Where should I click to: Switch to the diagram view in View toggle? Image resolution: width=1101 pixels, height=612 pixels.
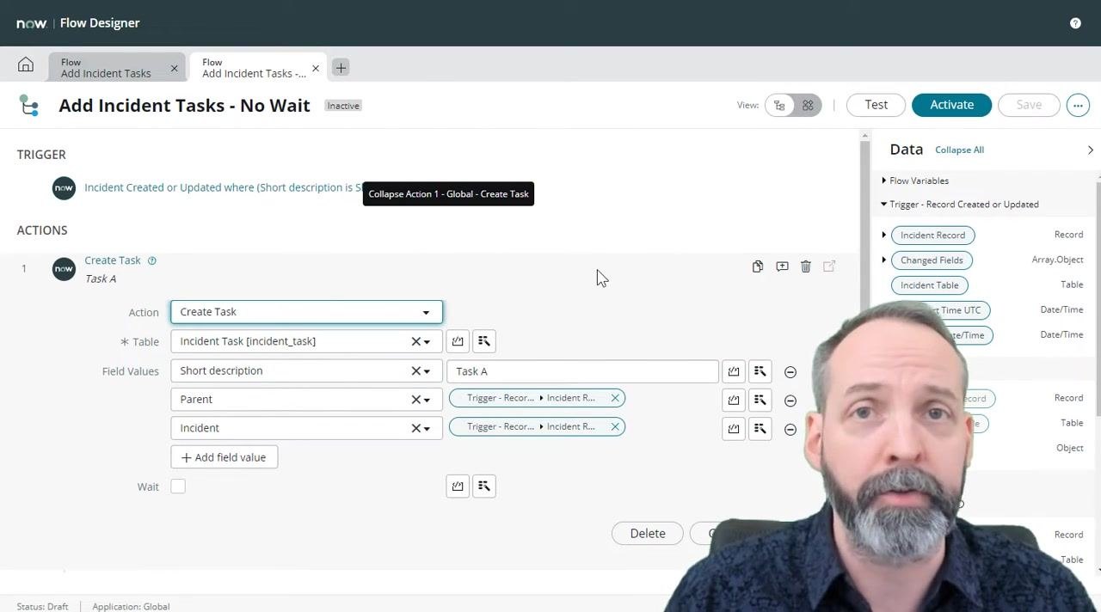click(808, 105)
